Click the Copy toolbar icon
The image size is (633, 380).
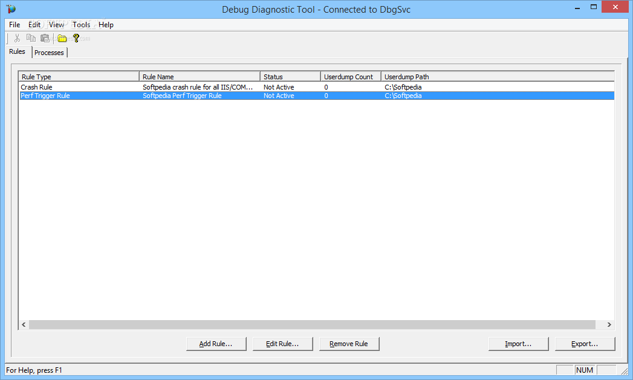click(31, 38)
